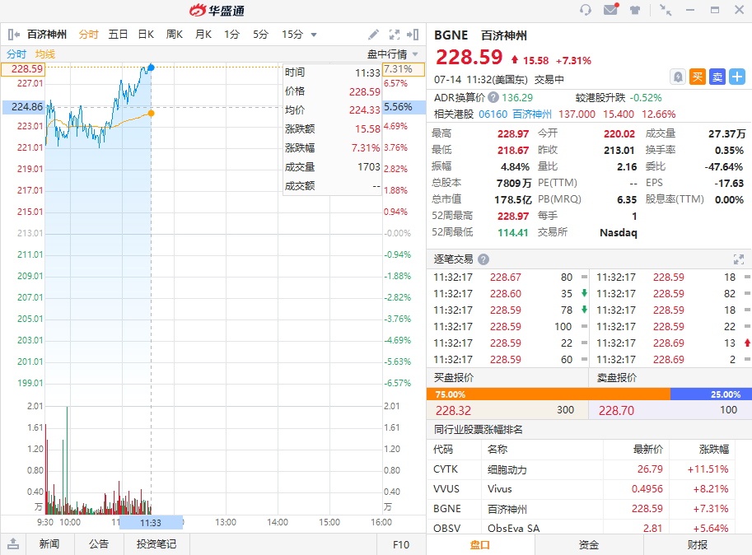Click the 总市值 value 178.5亿
Viewport: 752px width, 555px height.
point(512,199)
